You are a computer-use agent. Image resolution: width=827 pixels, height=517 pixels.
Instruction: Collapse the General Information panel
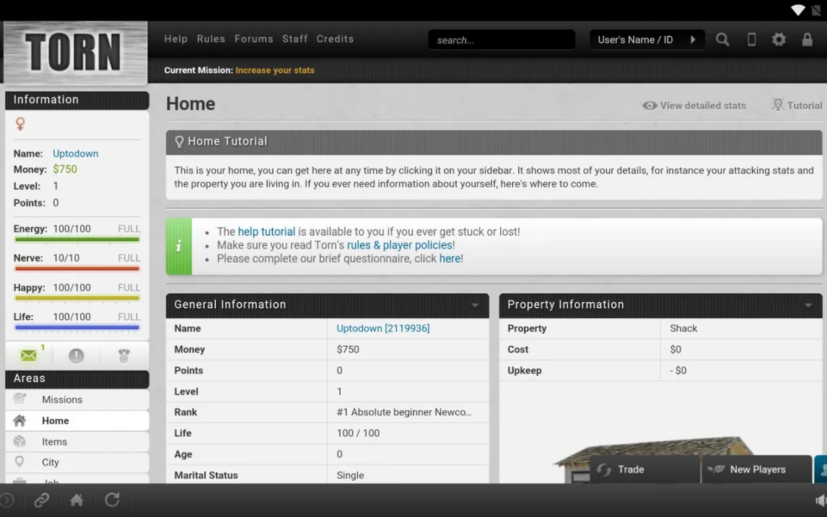[474, 305]
